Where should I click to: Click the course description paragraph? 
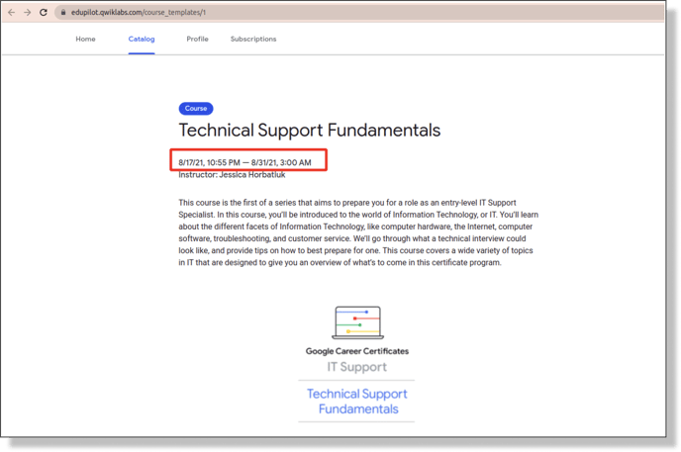(x=356, y=232)
